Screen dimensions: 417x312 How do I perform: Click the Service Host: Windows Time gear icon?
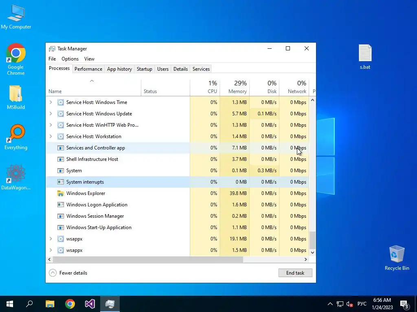point(61,102)
